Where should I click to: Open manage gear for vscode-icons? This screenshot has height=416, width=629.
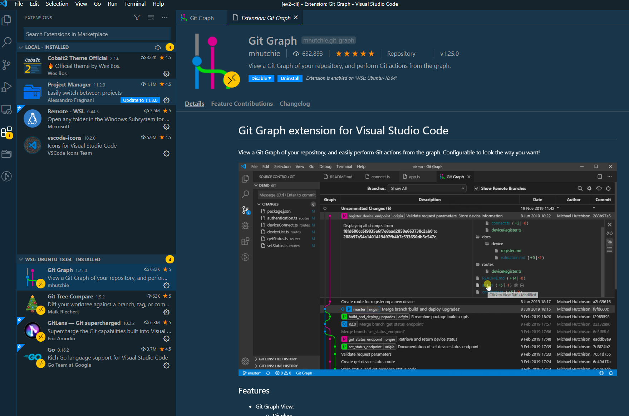point(166,153)
